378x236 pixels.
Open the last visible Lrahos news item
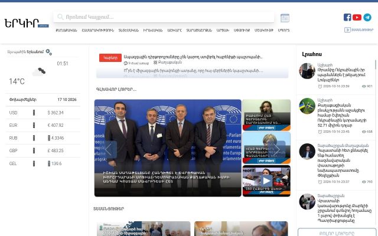tap(344, 211)
